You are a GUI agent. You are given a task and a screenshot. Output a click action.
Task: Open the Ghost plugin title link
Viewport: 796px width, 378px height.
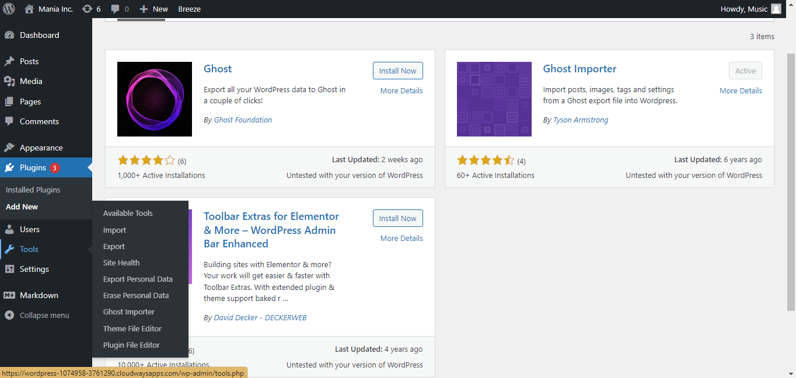pos(218,69)
